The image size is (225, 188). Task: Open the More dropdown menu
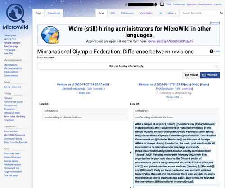(172, 13)
